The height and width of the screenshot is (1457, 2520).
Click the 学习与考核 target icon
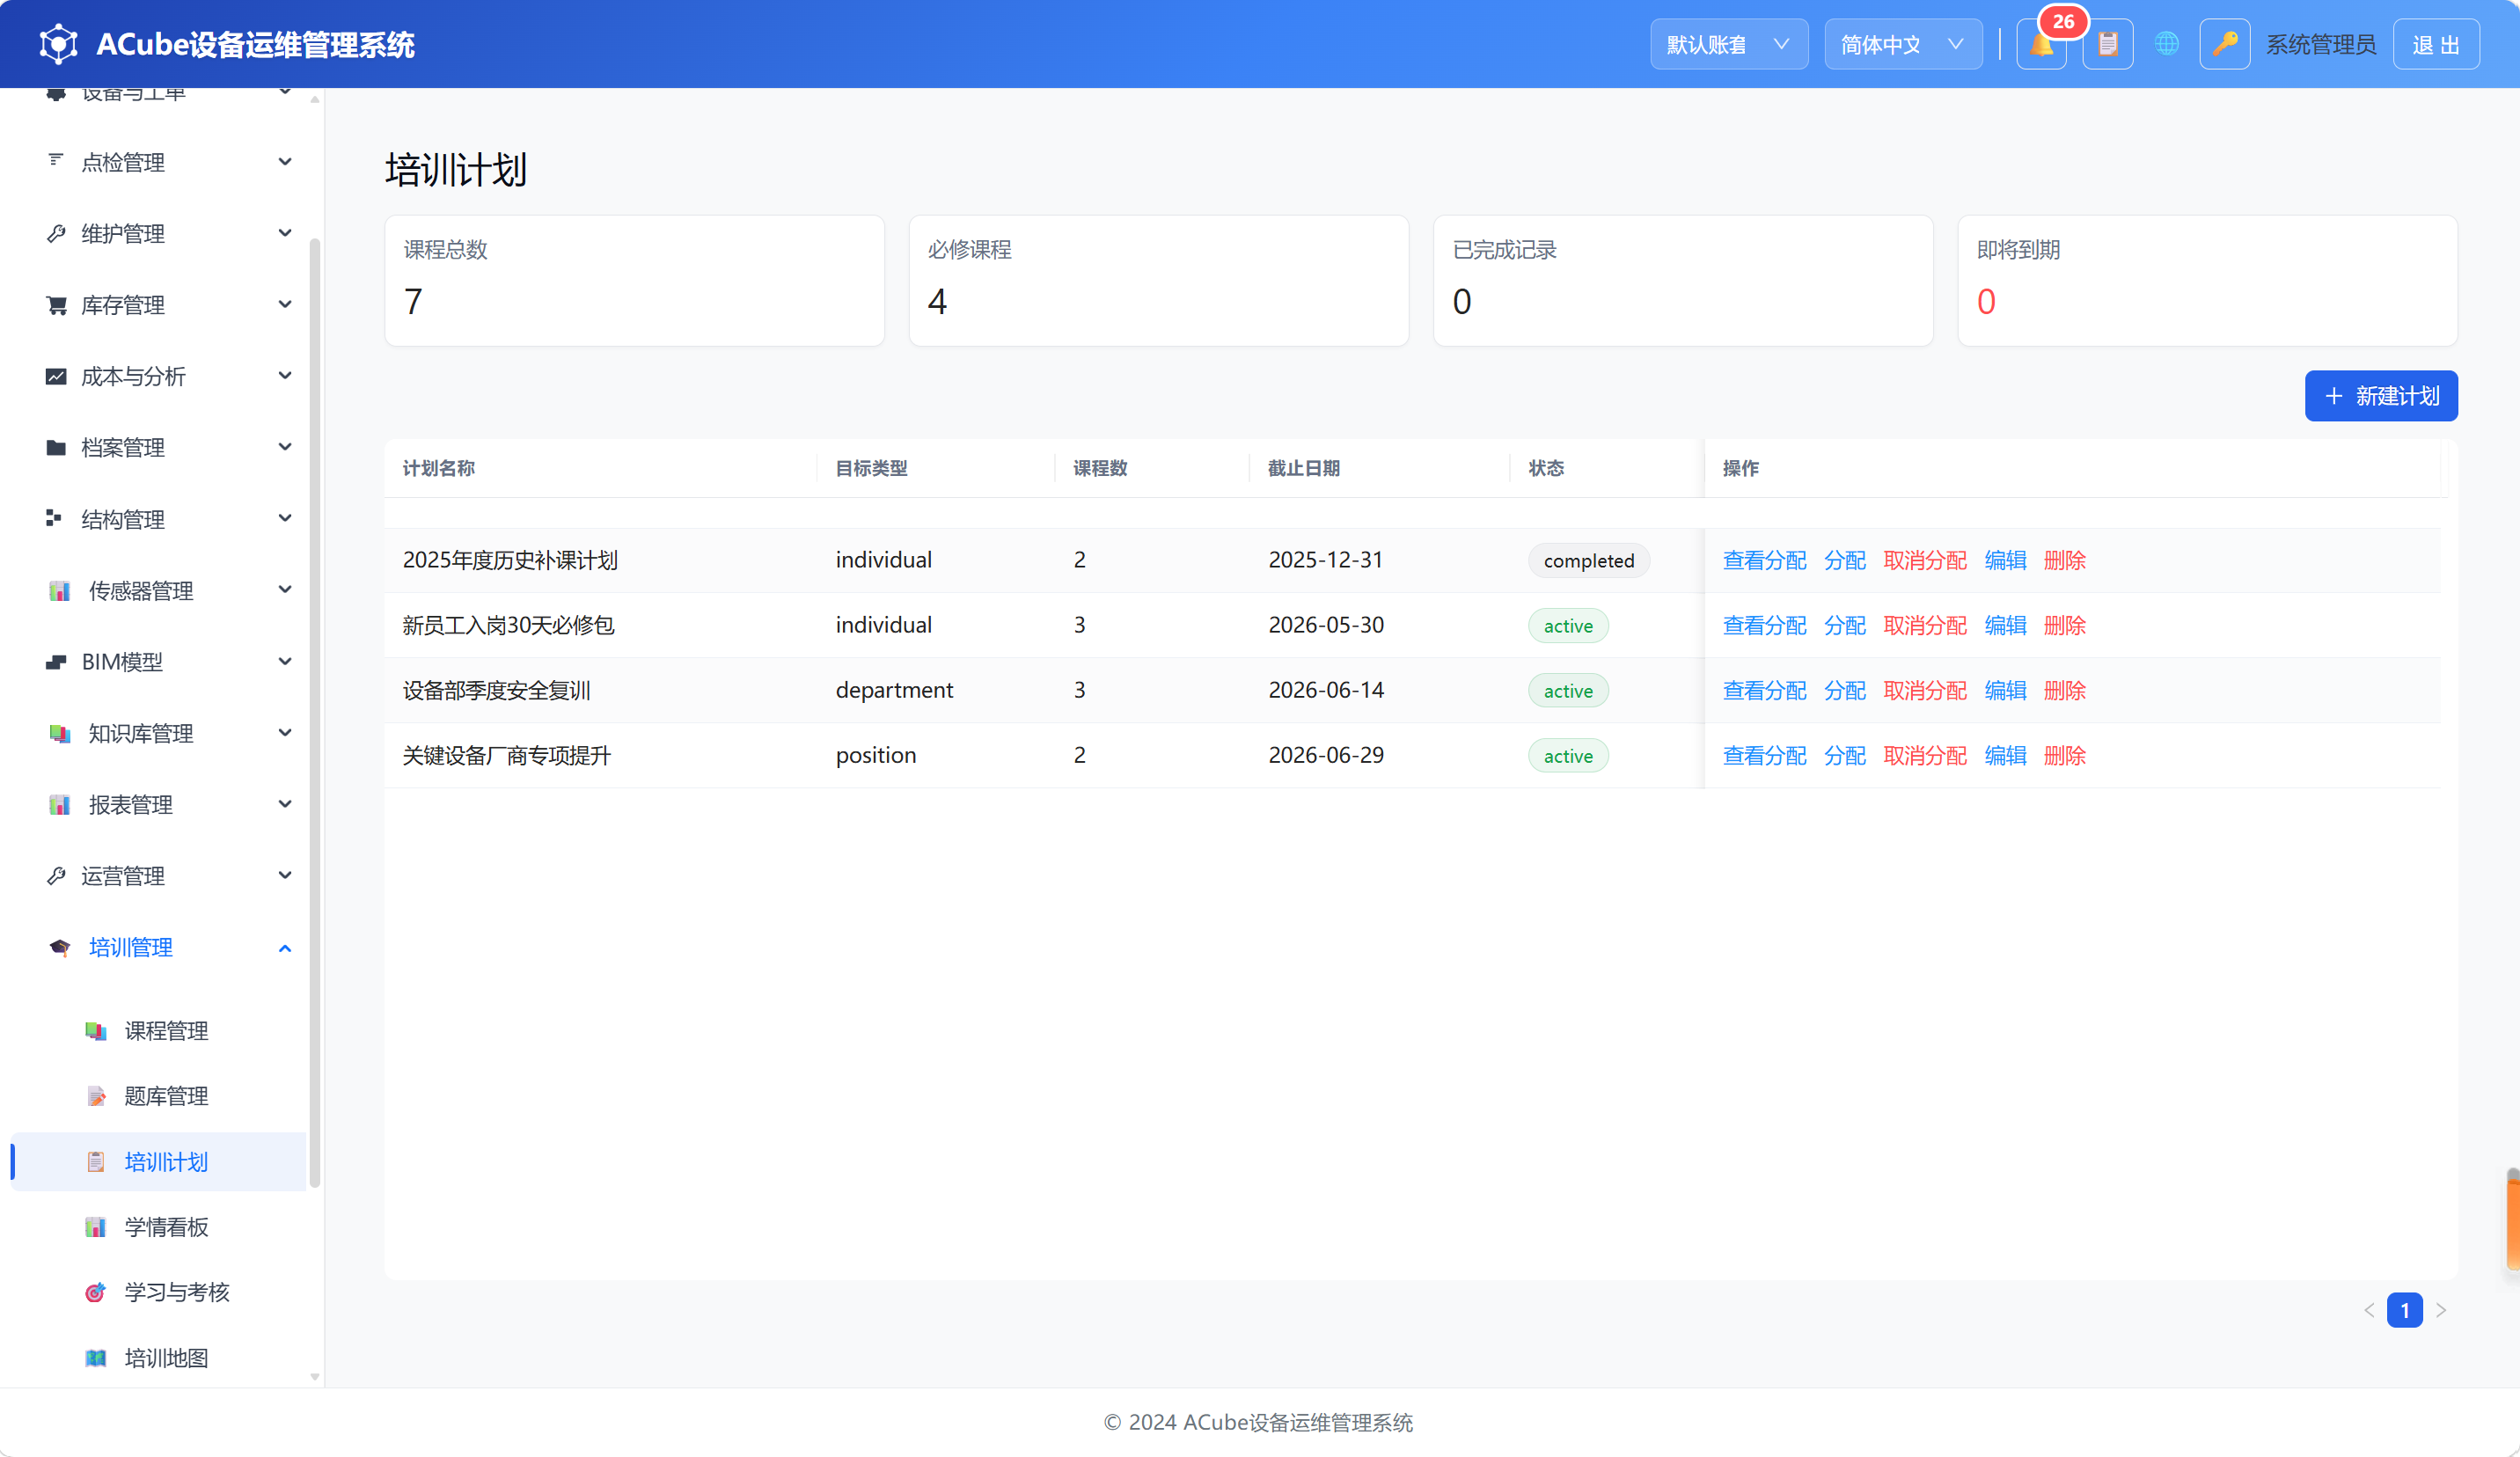(95, 1292)
